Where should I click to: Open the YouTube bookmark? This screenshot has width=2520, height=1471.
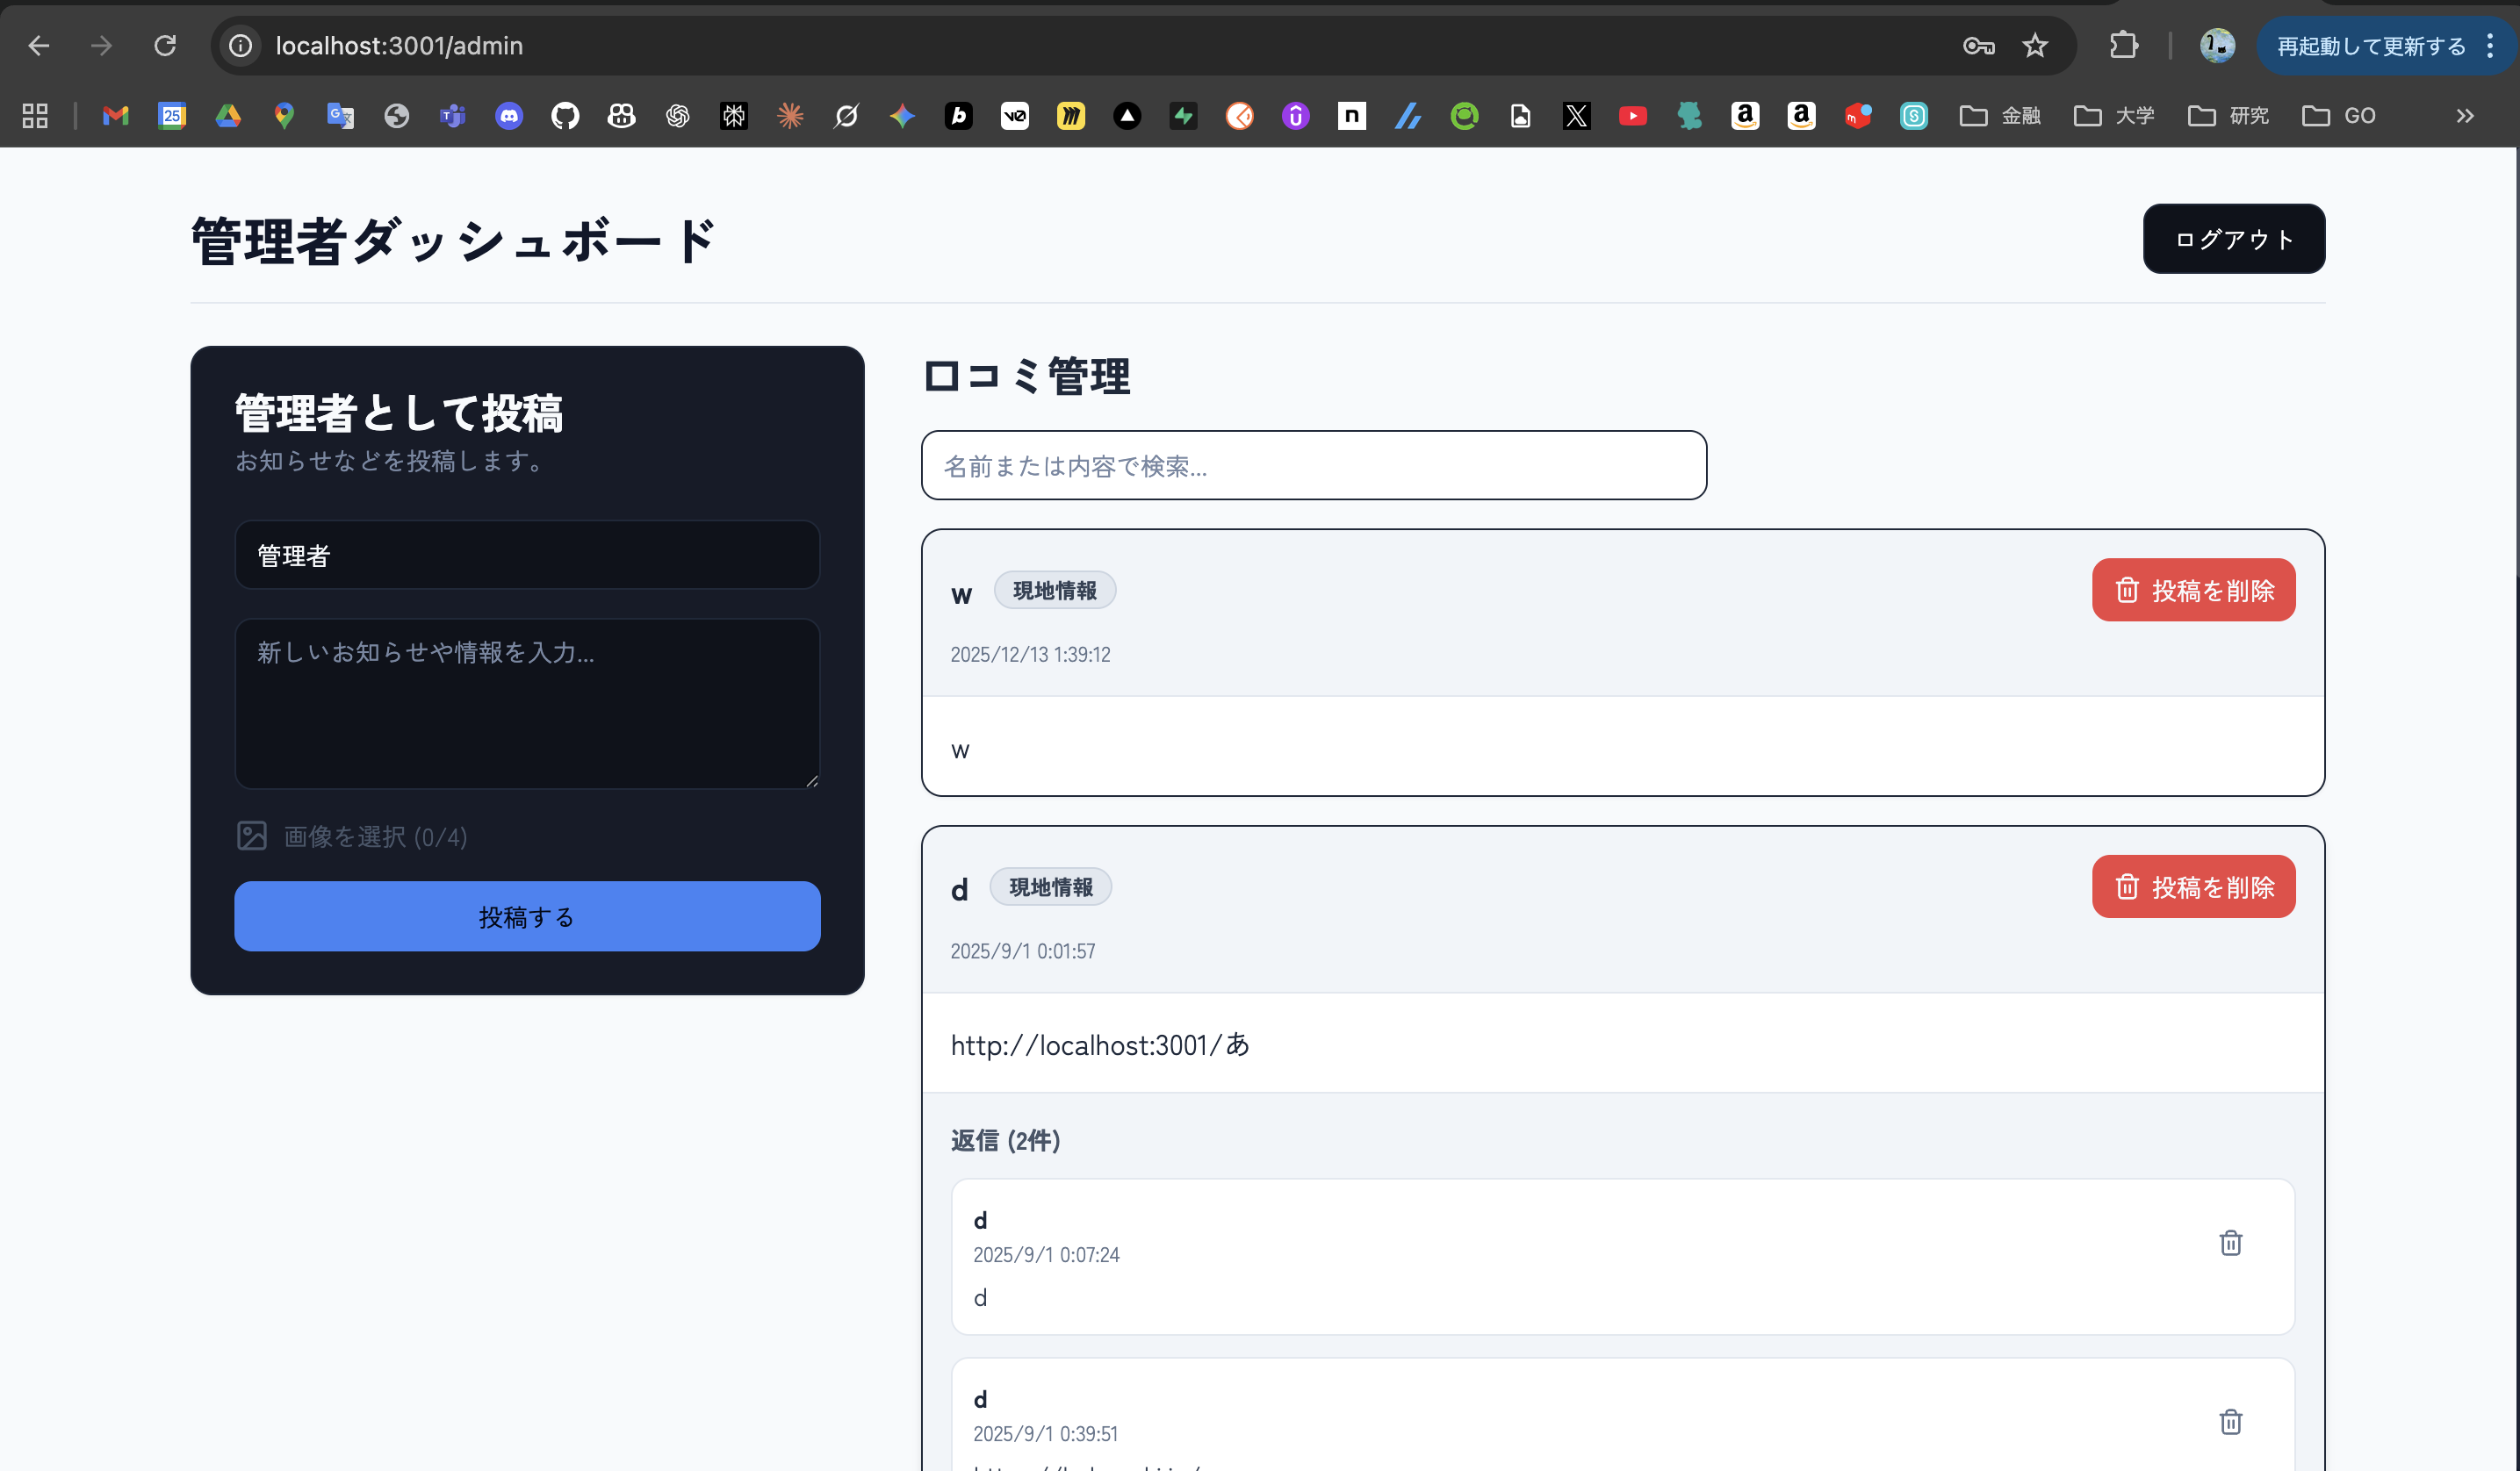click(1632, 116)
